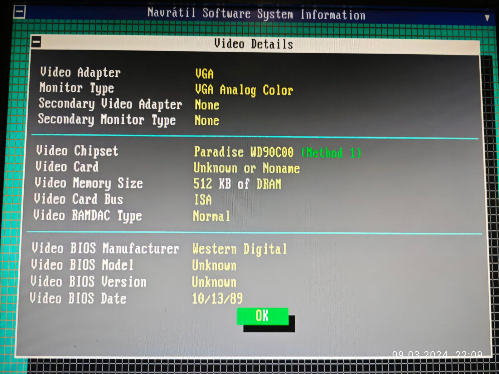The image size is (499, 374).
Task: Select the Secondary Monitor Type 'None' value
Action: click(207, 121)
